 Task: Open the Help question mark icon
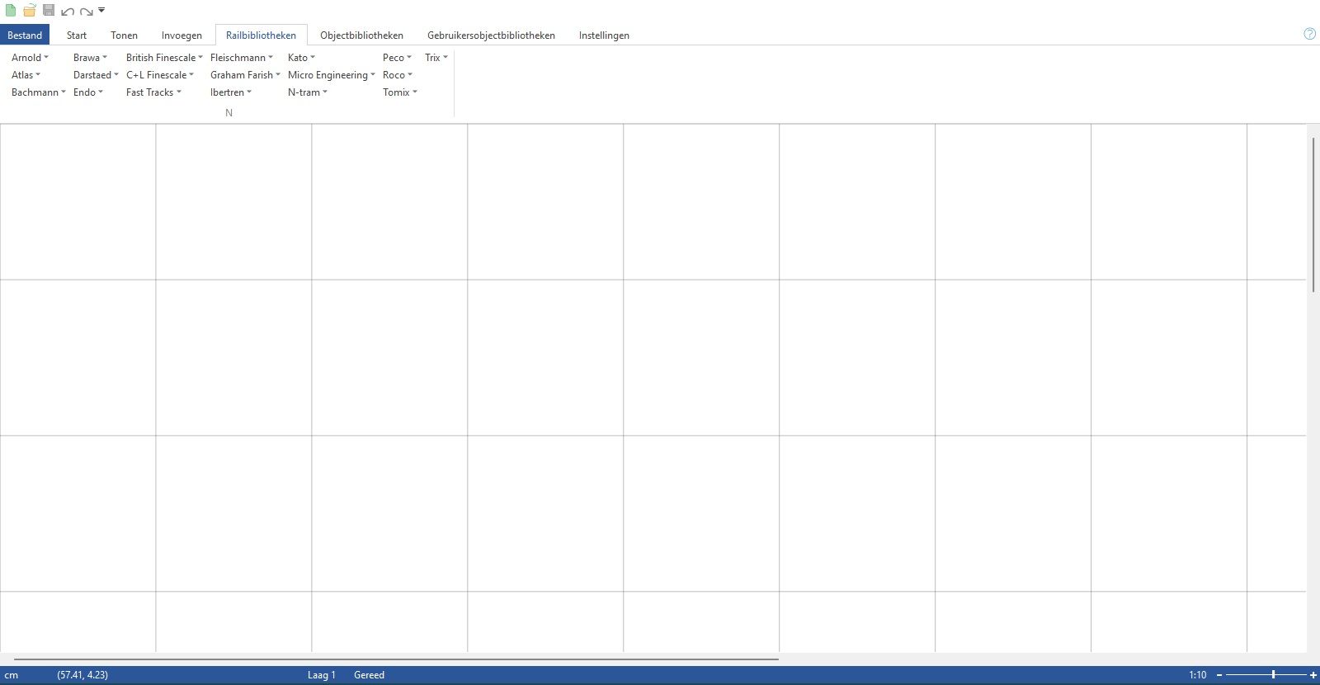1309,34
